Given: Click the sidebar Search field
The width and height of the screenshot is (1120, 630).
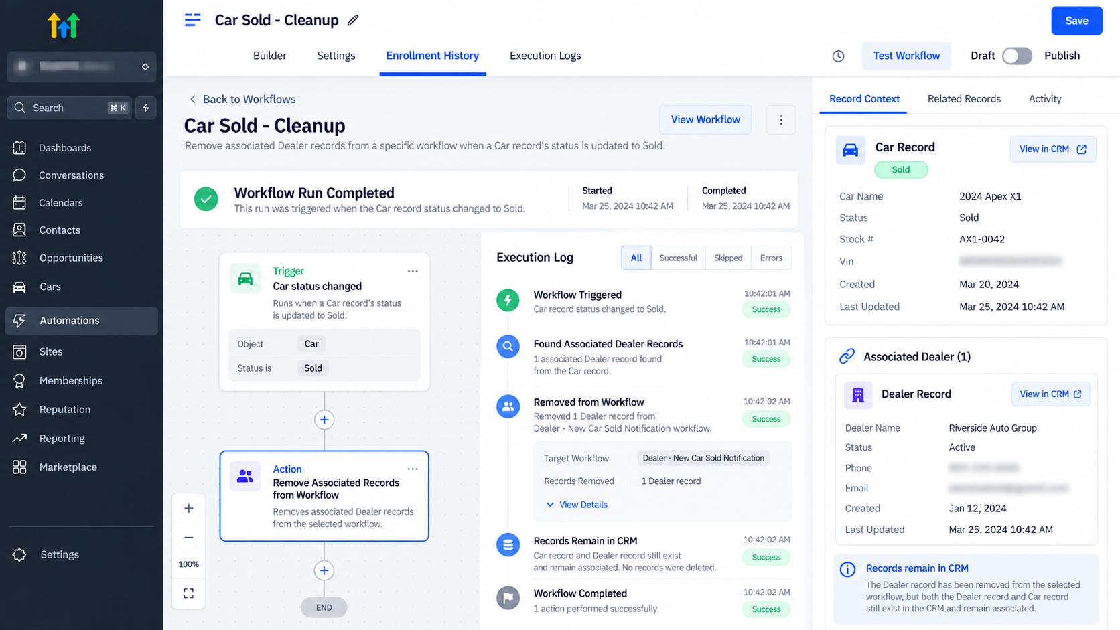Looking at the screenshot, I should [x=69, y=108].
